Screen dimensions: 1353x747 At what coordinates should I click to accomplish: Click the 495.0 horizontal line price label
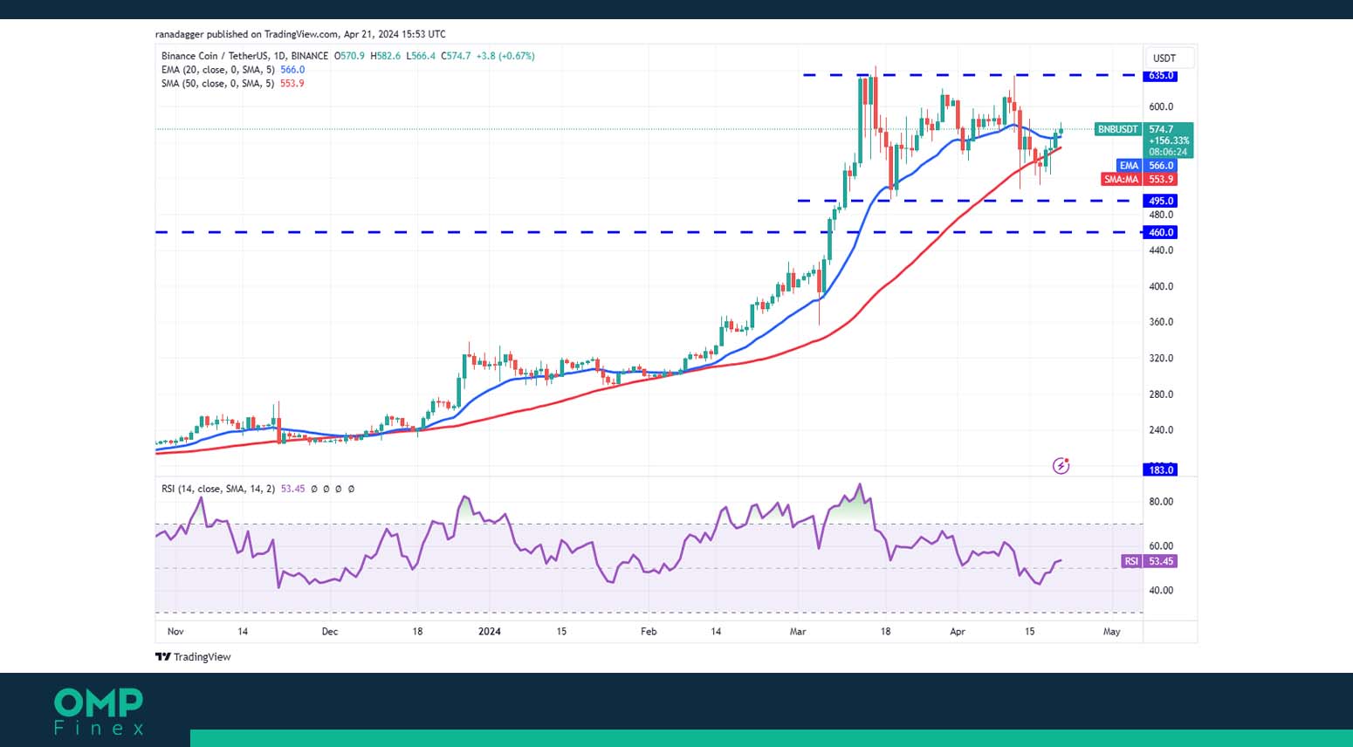click(x=1161, y=201)
